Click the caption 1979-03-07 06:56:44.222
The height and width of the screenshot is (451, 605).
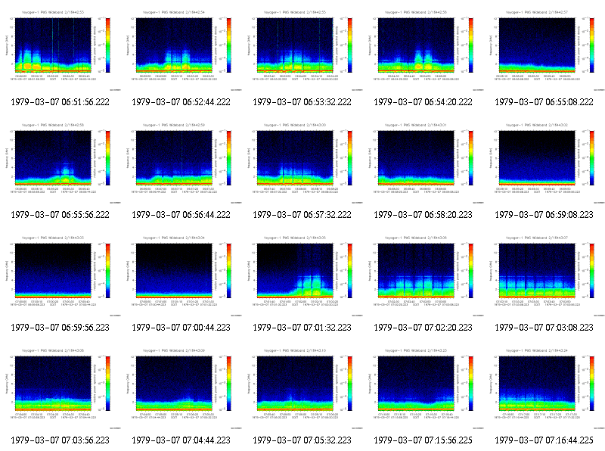(181, 215)
